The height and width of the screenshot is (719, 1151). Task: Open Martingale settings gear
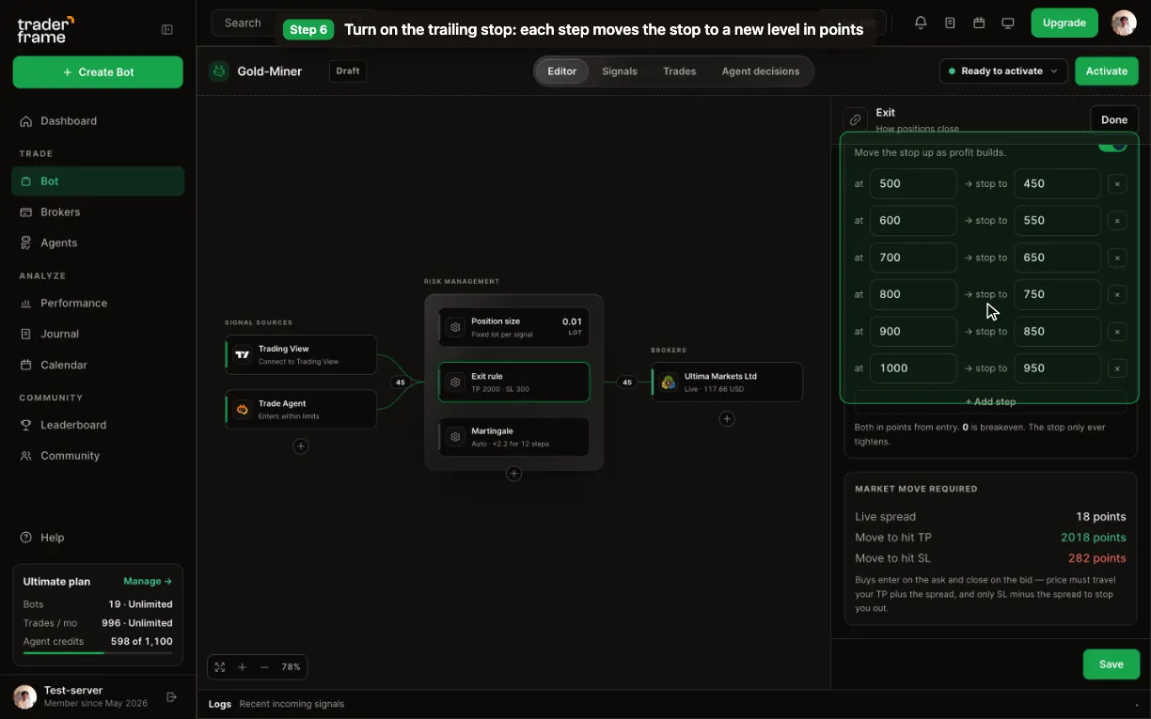[x=456, y=437]
